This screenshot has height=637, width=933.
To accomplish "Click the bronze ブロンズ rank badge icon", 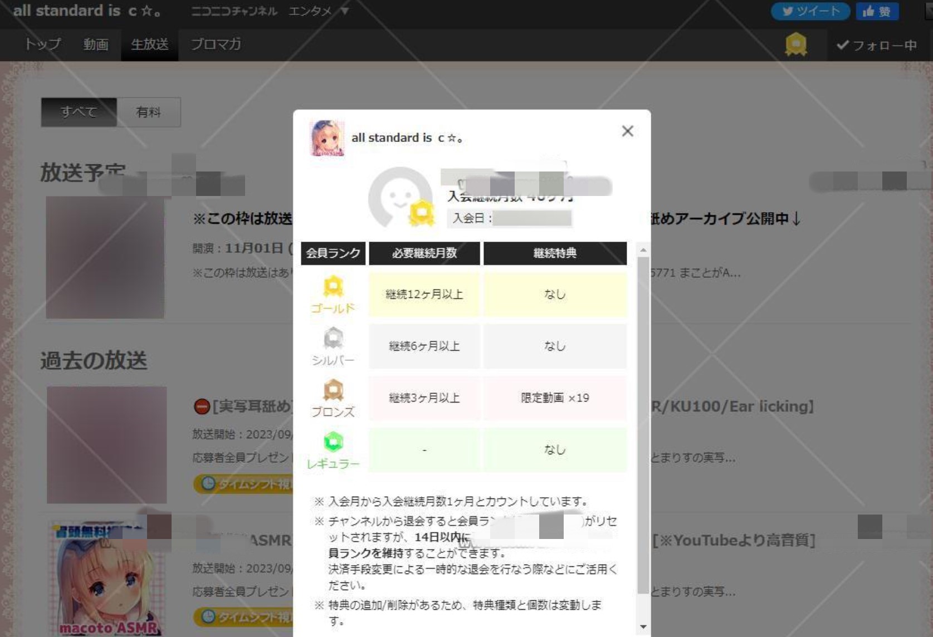I will coord(333,390).
